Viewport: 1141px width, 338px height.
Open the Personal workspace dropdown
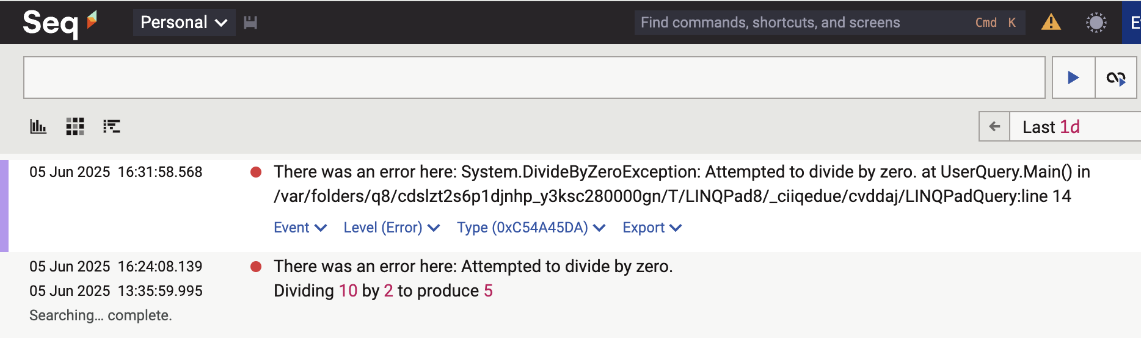click(184, 23)
